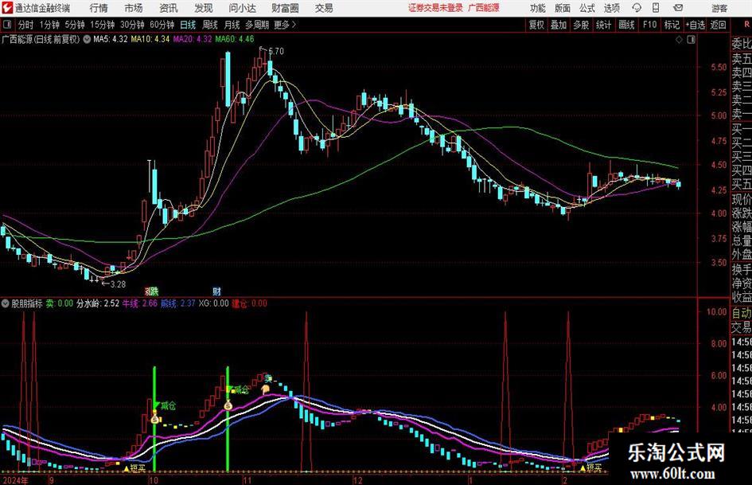Click the second money bag icon in the indicator

[228, 405]
